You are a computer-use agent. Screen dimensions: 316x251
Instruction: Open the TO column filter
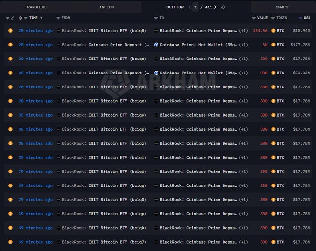(156, 18)
